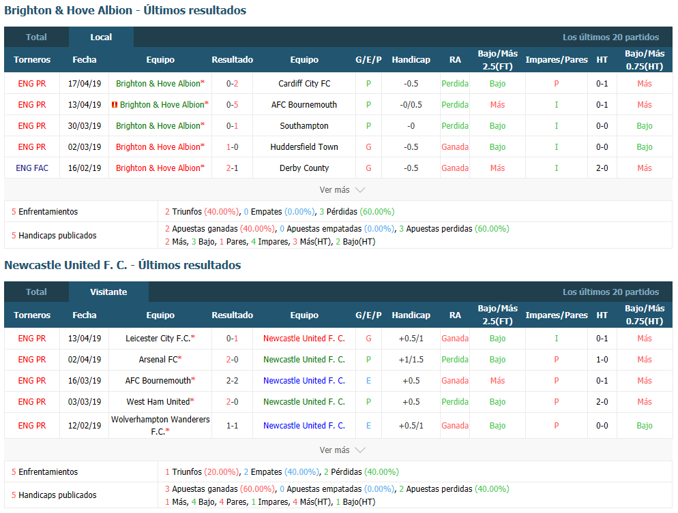Viewport: 678px width, 513px height.
Task: Open the Huddersfield Town team link
Action: pyautogui.click(x=304, y=147)
